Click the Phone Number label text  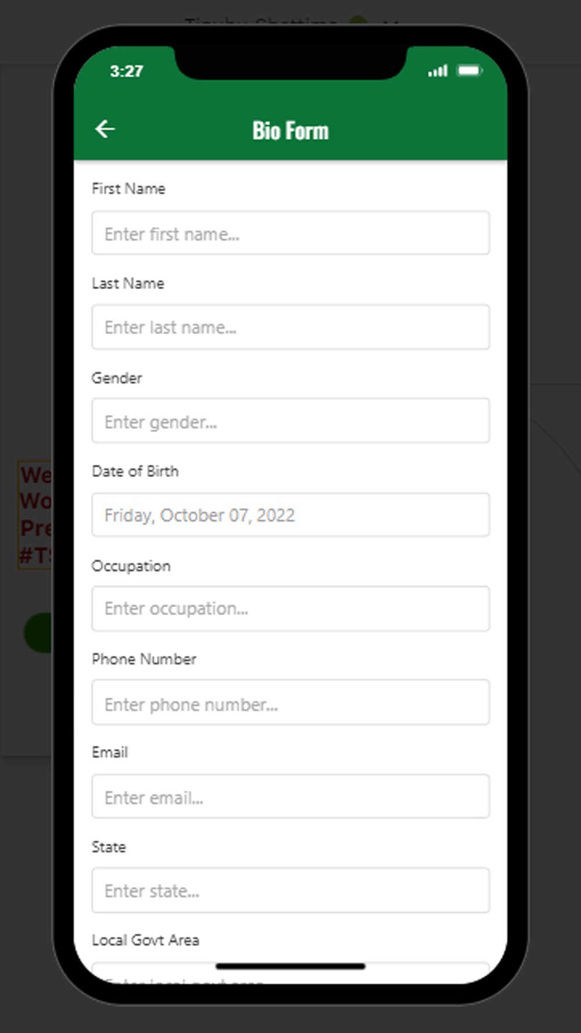[x=144, y=659]
